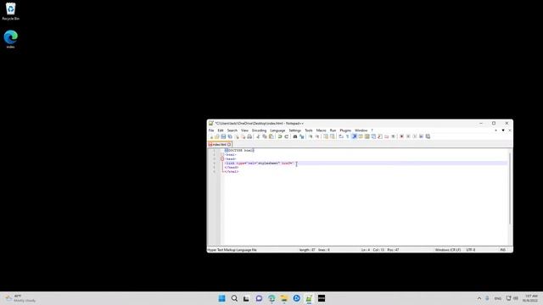The height and width of the screenshot is (305, 543).
Task: Click the Copy toolbar icon
Action: click(x=265, y=136)
